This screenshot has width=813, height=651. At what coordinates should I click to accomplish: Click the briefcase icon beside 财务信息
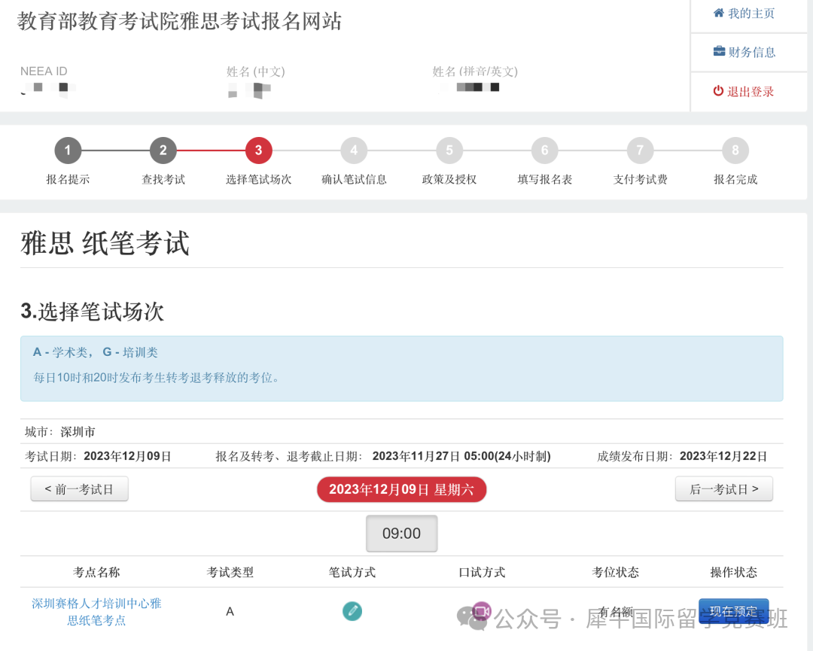(x=719, y=51)
